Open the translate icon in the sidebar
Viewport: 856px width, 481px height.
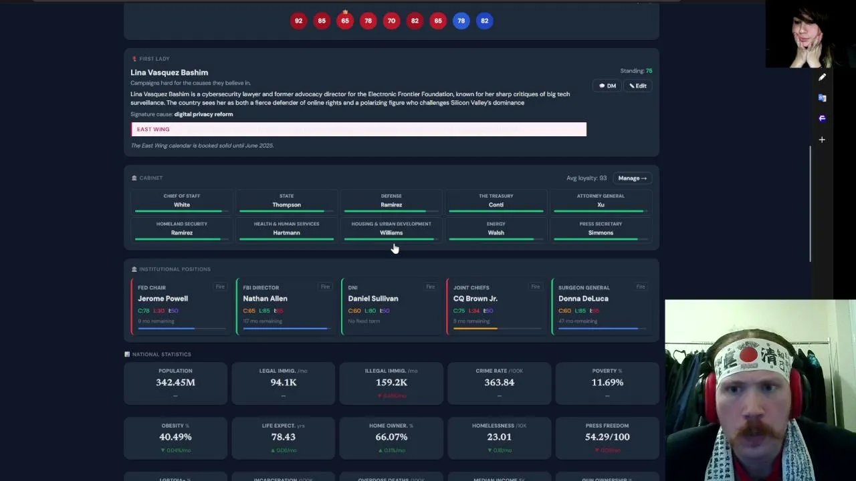click(822, 98)
